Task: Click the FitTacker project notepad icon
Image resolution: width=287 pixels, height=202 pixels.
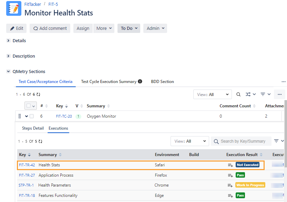Action: pos(14,8)
